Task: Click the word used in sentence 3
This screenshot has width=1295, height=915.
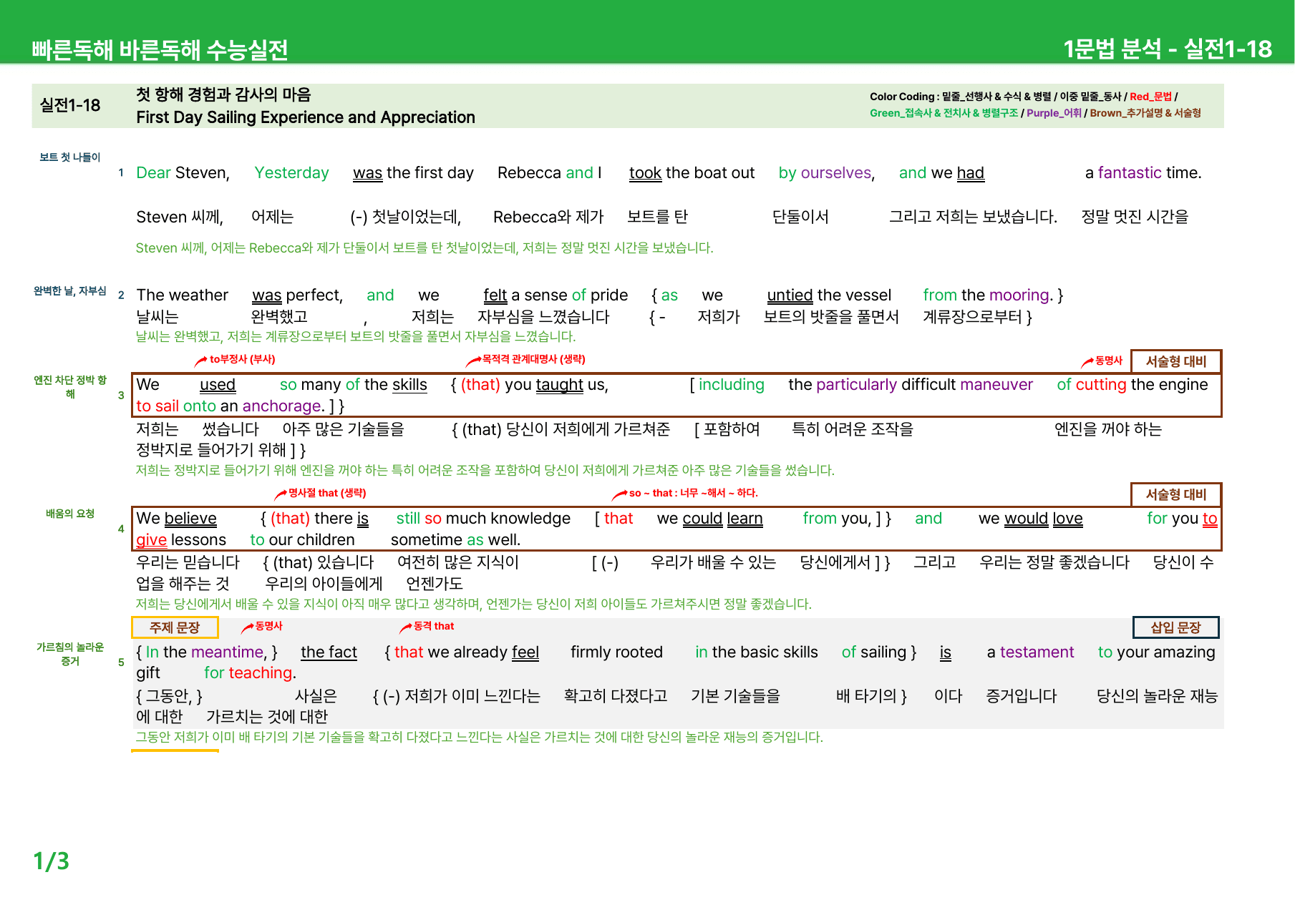Action: (218, 385)
